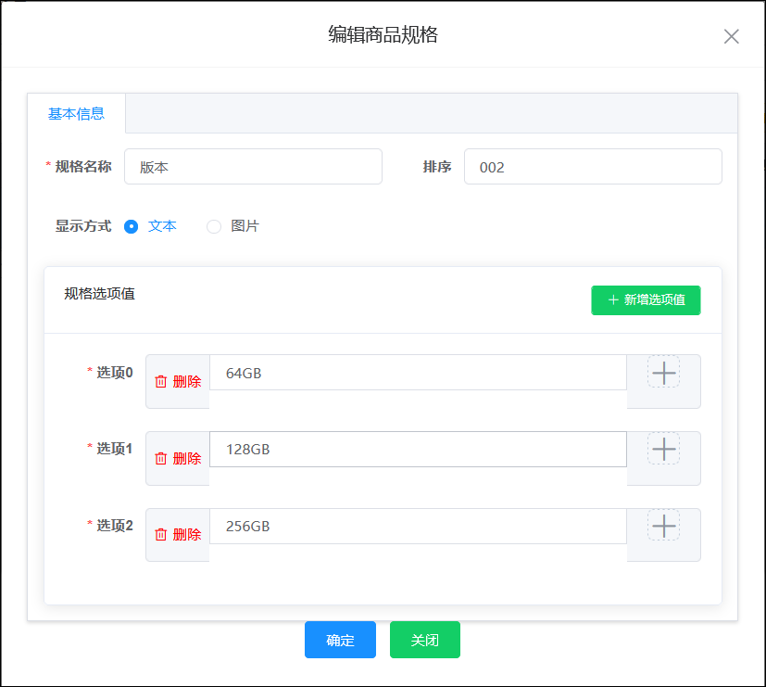Click the trash delete icon for 选项0
766x687 pixels.
click(162, 381)
